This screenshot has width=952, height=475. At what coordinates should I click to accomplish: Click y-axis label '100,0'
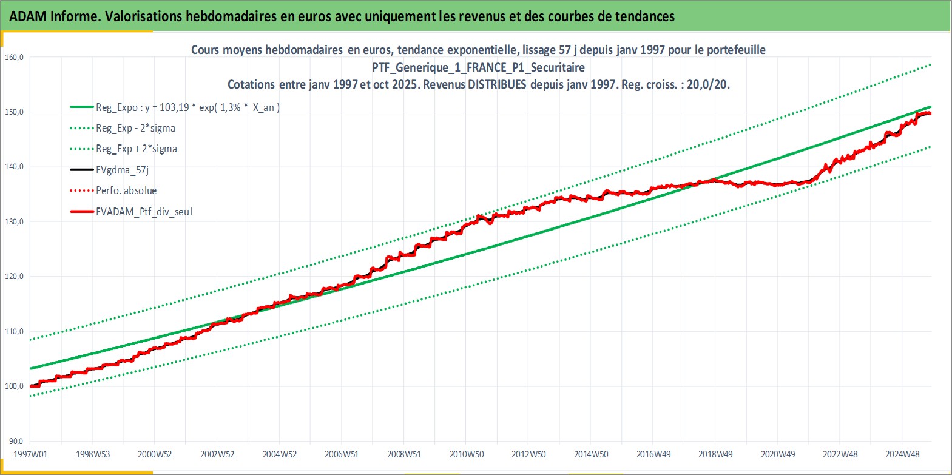[14, 386]
